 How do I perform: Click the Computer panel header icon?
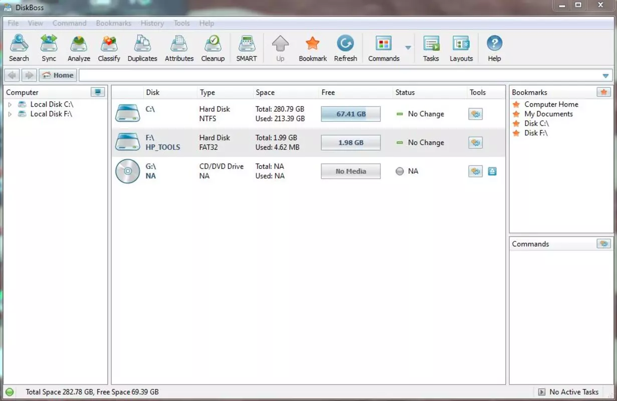[x=98, y=92]
